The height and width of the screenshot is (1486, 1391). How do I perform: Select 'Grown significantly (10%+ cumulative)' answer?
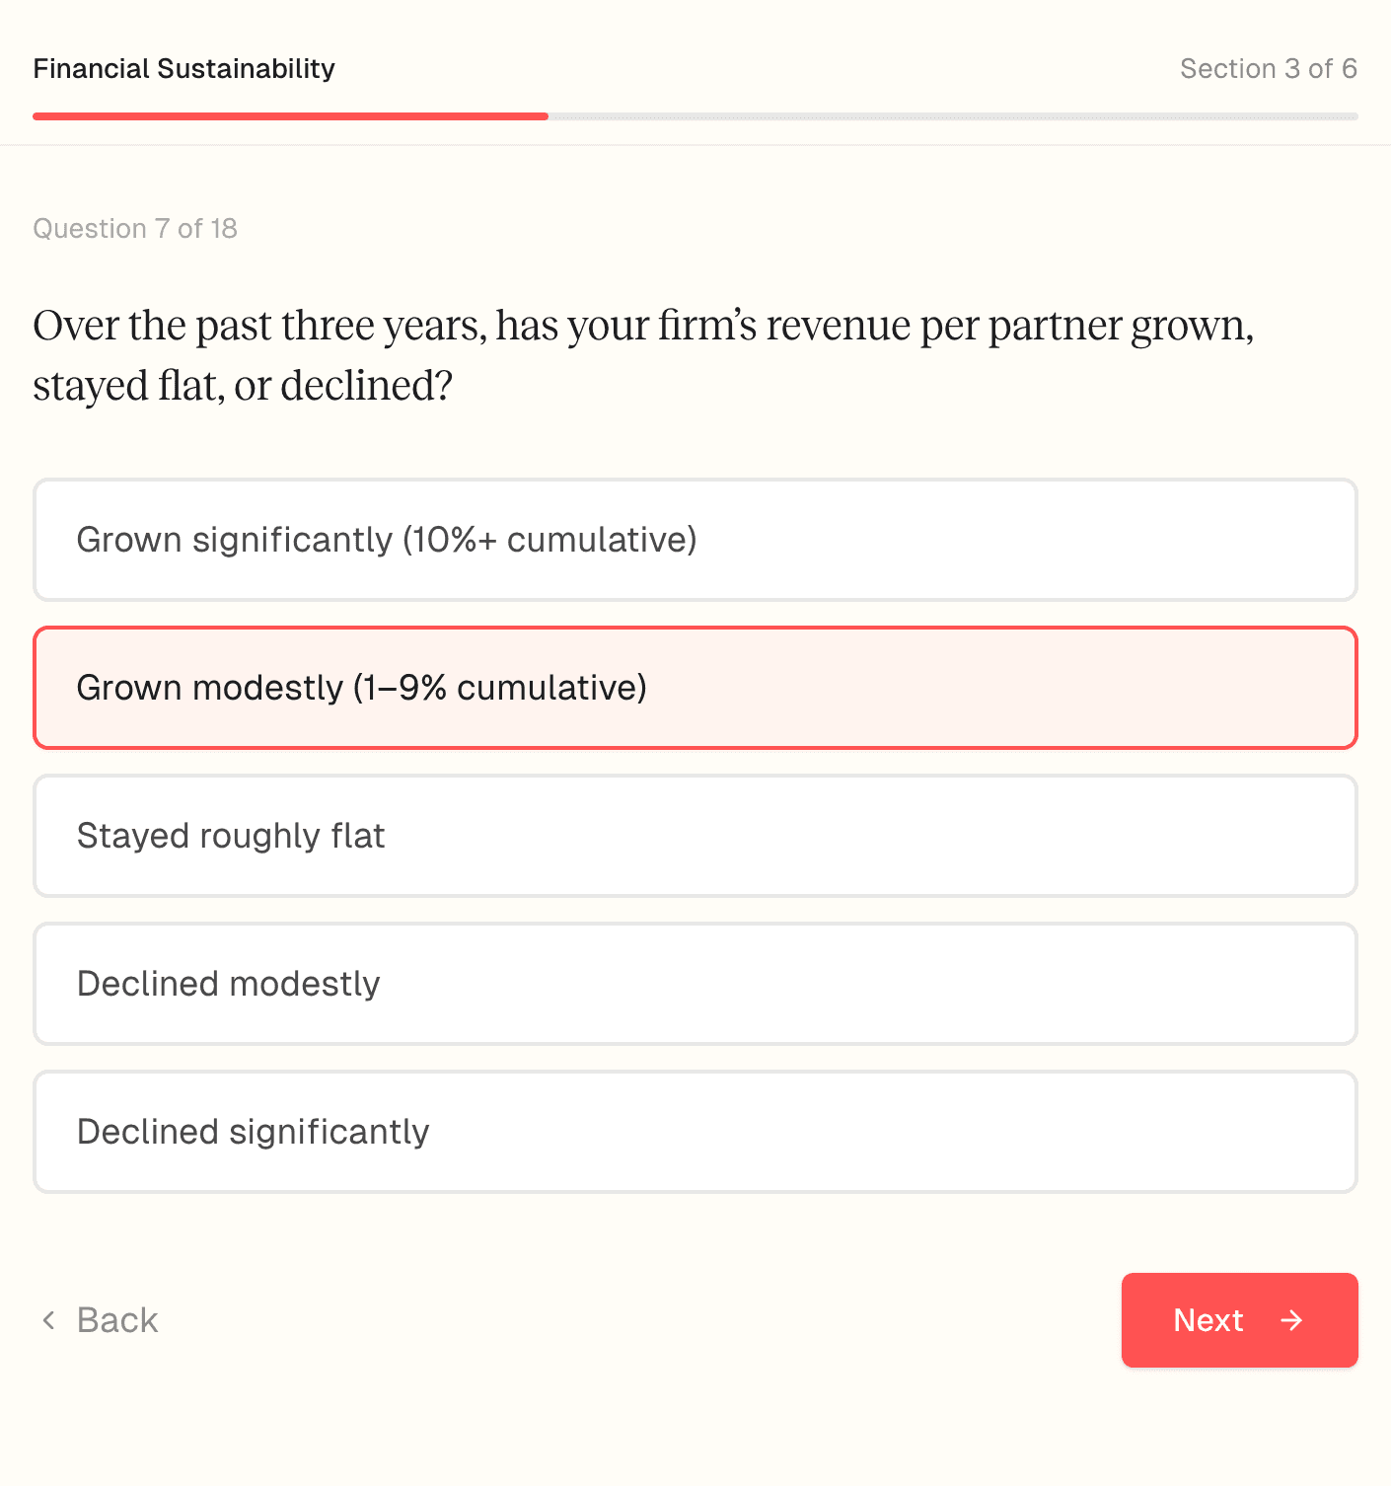tap(695, 540)
